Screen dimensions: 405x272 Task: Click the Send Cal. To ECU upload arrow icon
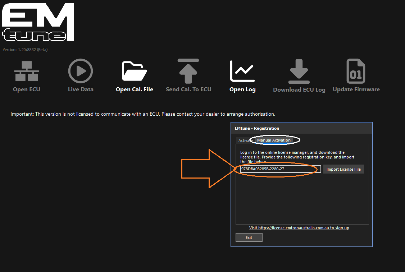pos(188,71)
